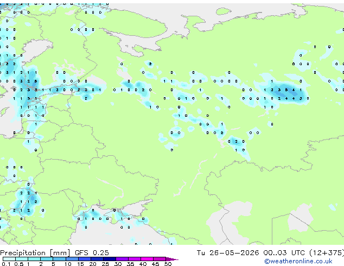
Task: Select the 5–10 mm legend swatch
Action: [x=60, y=259]
